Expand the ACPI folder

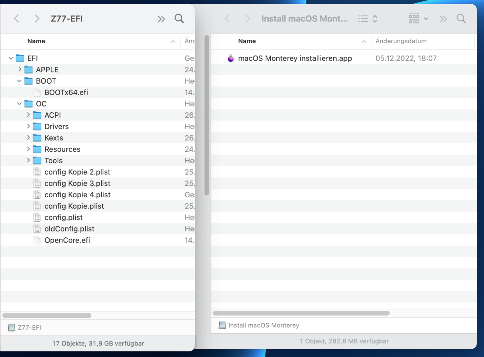28,115
